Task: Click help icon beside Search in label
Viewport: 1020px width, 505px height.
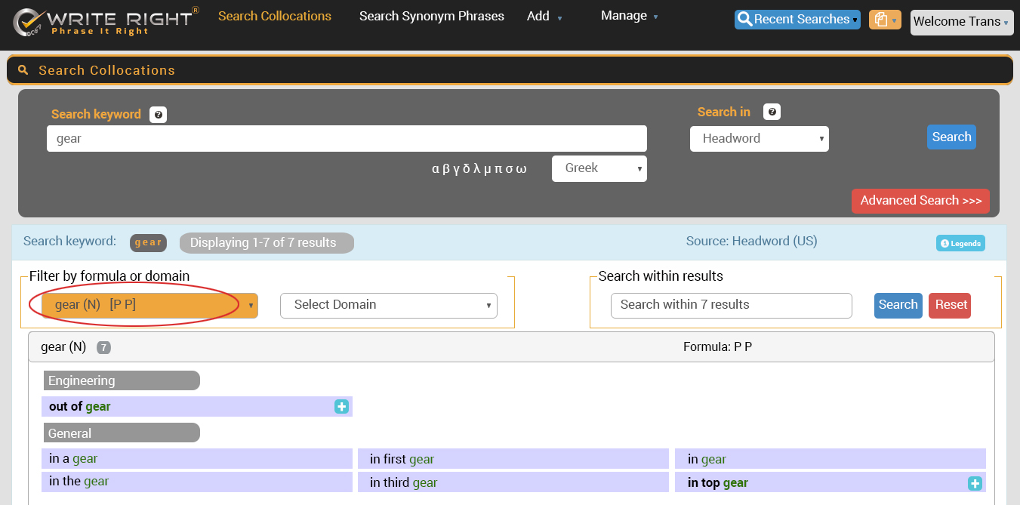Action: (772, 112)
